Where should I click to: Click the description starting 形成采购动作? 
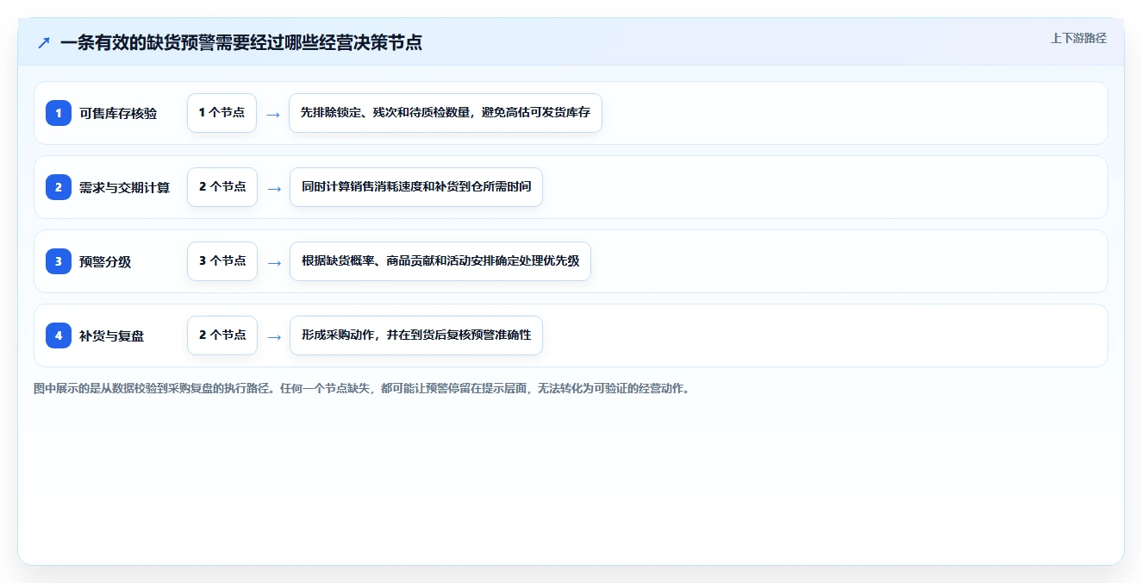click(416, 335)
